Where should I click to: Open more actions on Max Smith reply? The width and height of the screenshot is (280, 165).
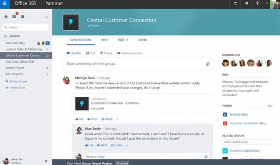click(126, 145)
